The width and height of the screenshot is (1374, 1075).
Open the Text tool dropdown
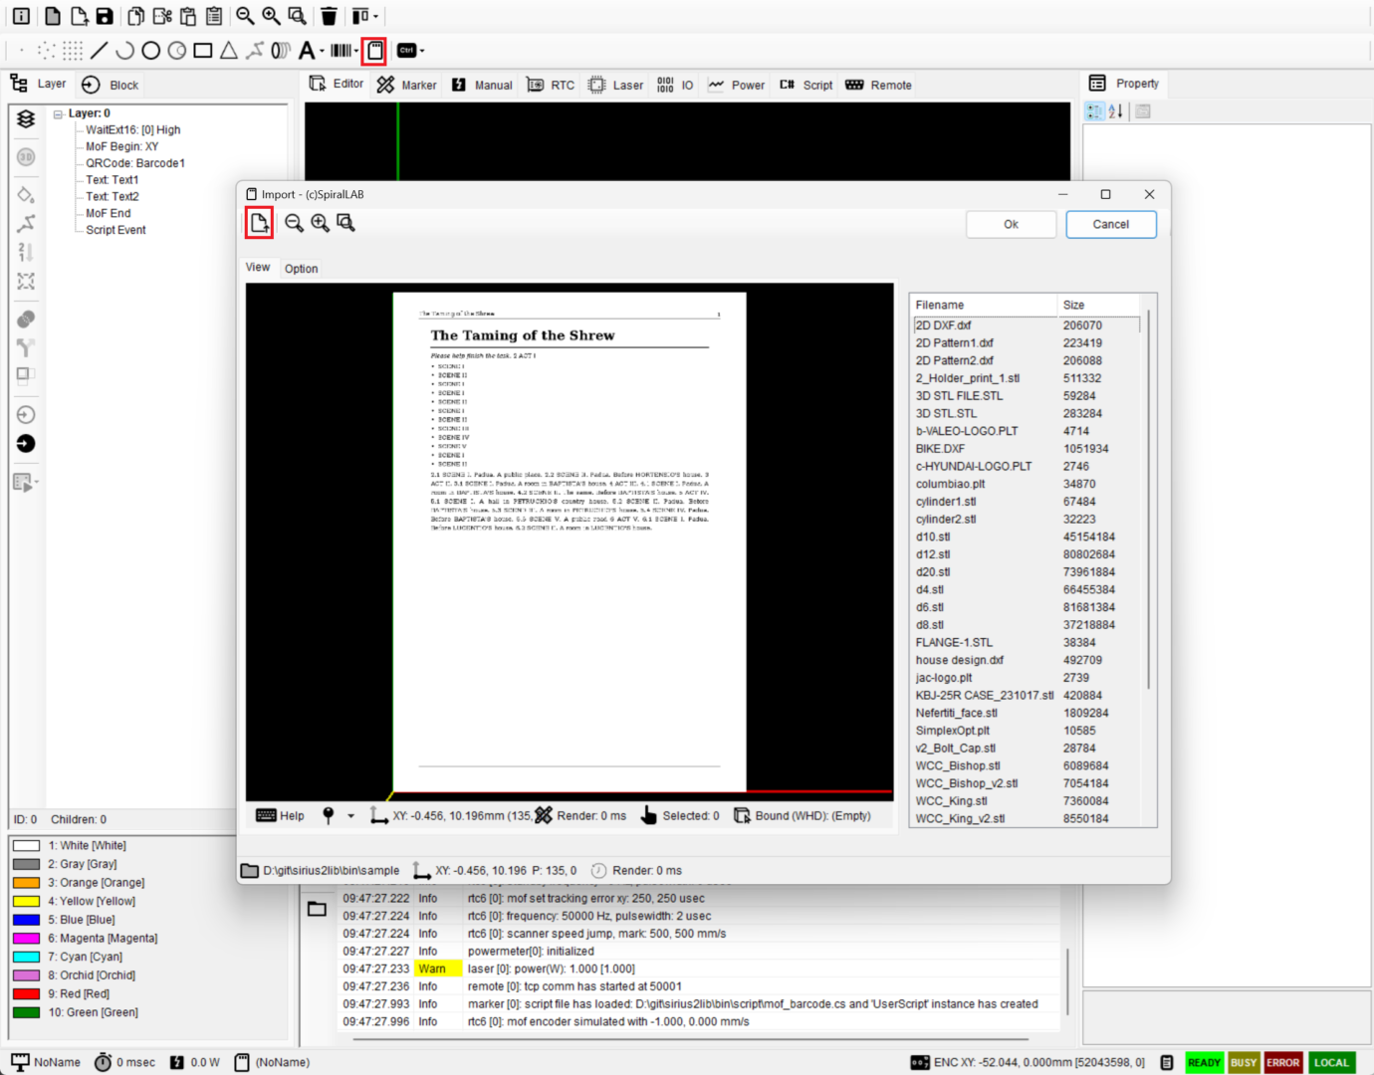tap(322, 51)
